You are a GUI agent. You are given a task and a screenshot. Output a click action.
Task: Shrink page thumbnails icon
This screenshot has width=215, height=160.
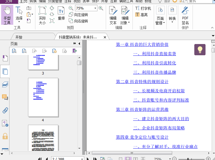coord(24,51)
